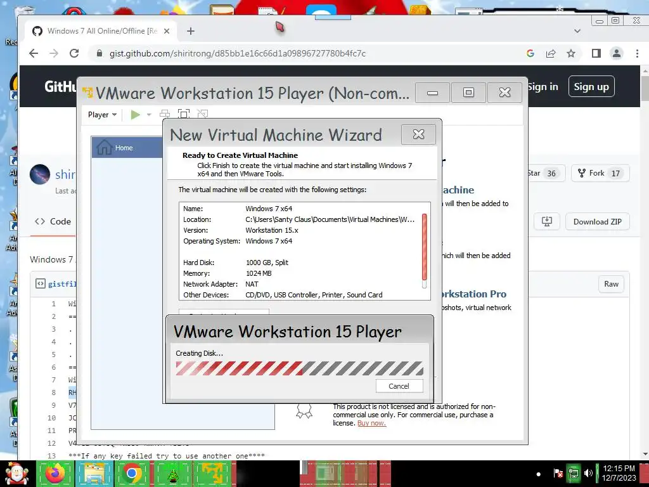Click the crossed-out Unity mode toolbar icon
Image resolution: width=649 pixels, height=487 pixels.
pyautogui.click(x=202, y=114)
